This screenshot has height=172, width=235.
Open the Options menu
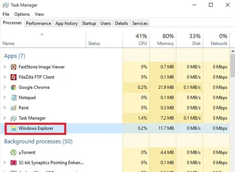pyautogui.click(x=22, y=14)
